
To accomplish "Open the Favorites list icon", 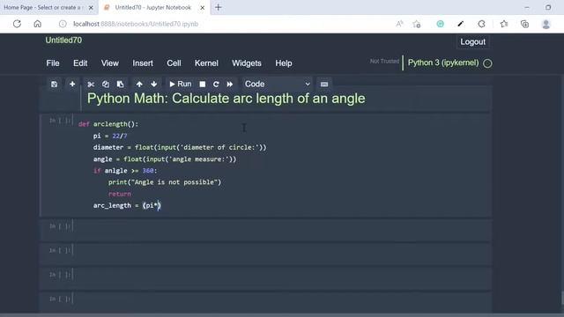I will tap(504, 24).
